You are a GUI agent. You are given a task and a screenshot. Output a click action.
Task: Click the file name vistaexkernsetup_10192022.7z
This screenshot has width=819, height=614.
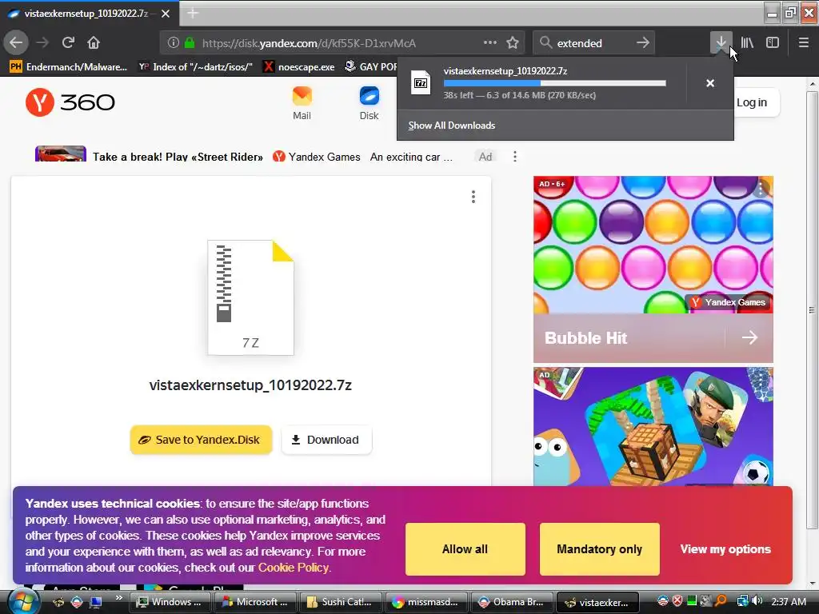click(x=250, y=385)
